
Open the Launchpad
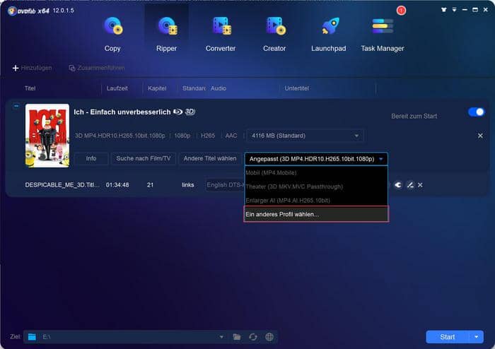[x=328, y=35]
